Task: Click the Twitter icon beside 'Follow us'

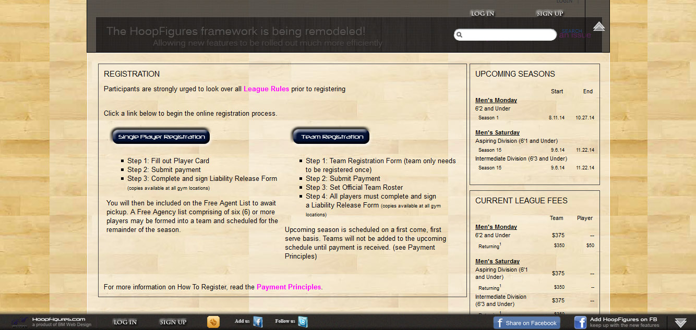Action: (x=303, y=322)
